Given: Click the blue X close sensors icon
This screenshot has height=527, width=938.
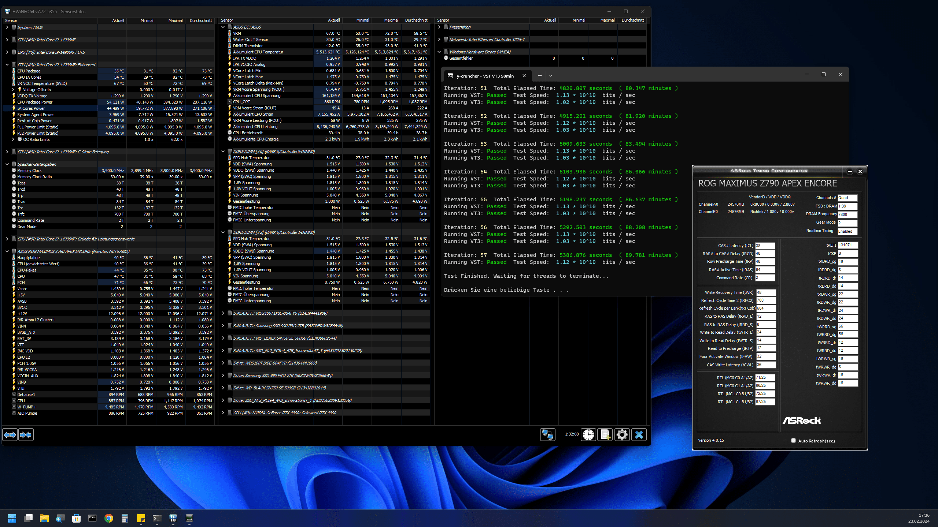Looking at the screenshot, I should [x=639, y=435].
